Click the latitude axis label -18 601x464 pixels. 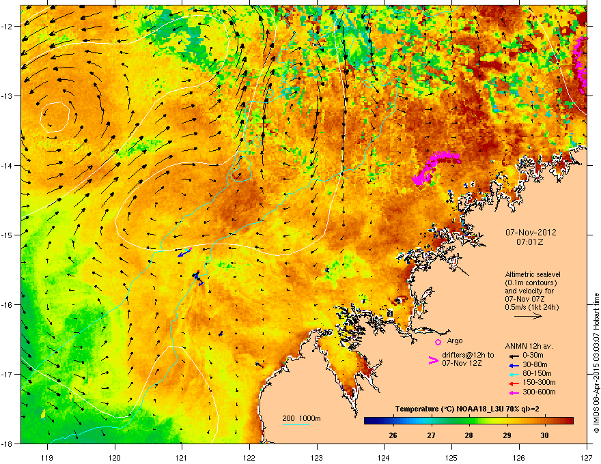coord(7,444)
